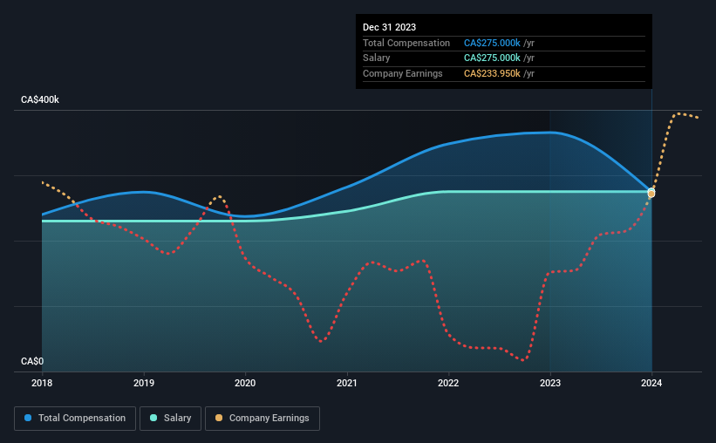This screenshot has width=716, height=443.
Task: Toggle the Company Earnings legend button
Action: click(263, 419)
